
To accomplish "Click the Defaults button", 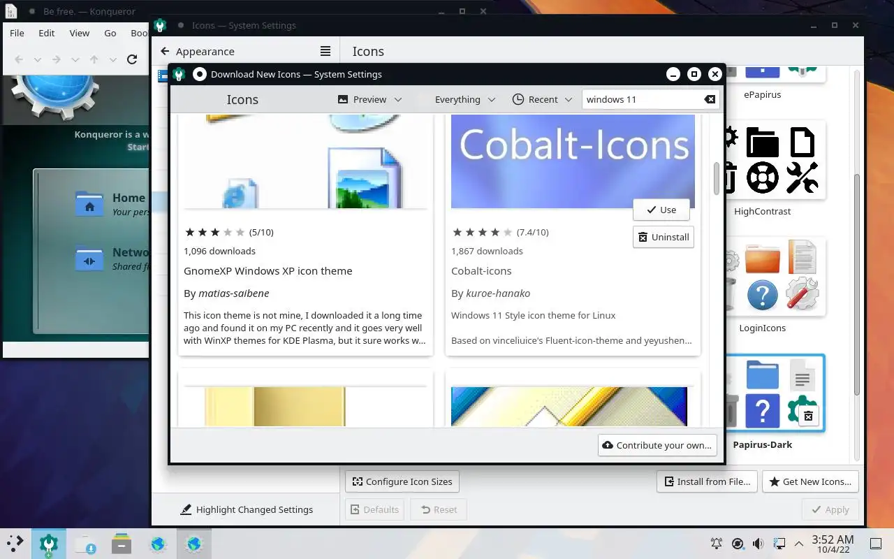I will click(x=374, y=509).
